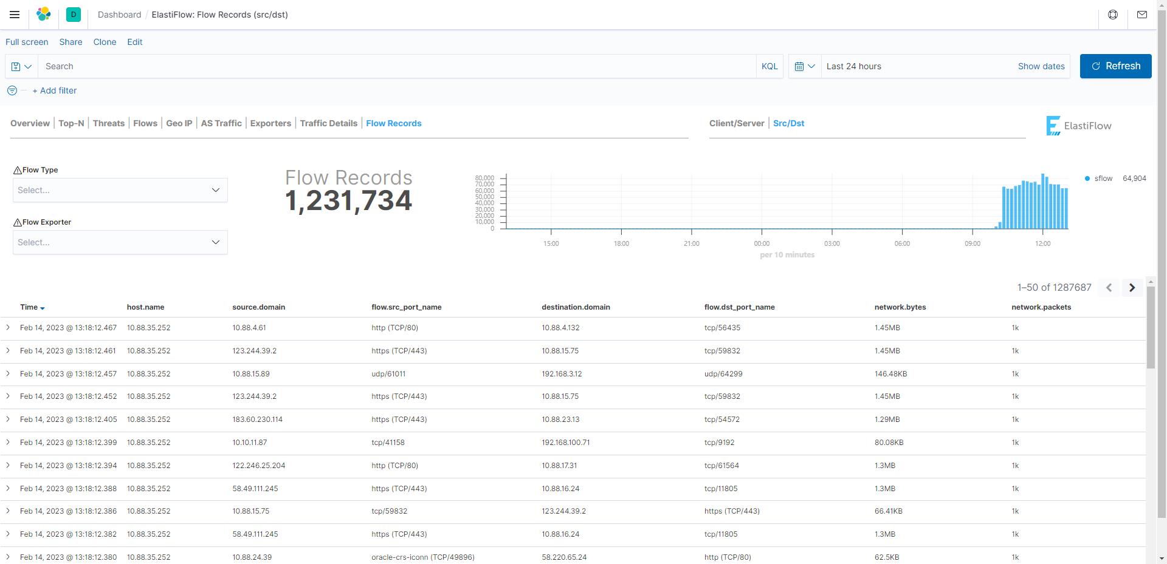The width and height of the screenshot is (1167, 564).
Task: Switch to AS Traffic tab
Action: point(221,123)
